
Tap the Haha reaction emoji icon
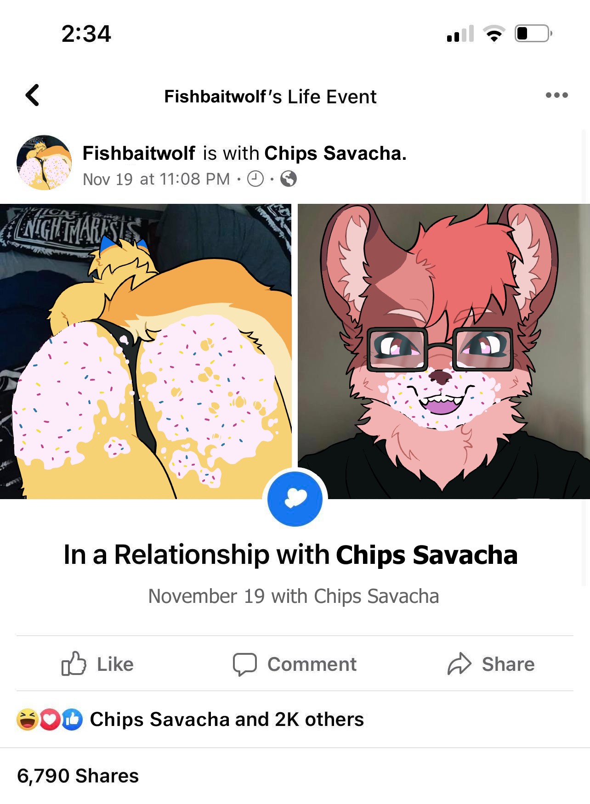pos(28,720)
